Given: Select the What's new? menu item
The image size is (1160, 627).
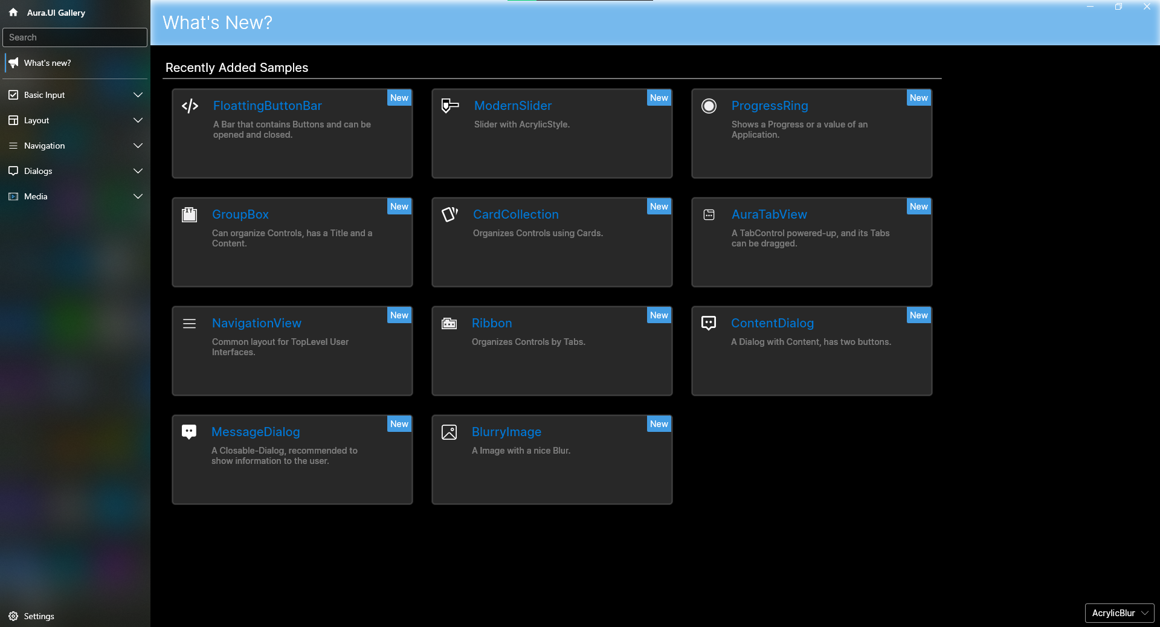Looking at the screenshot, I should (76, 63).
